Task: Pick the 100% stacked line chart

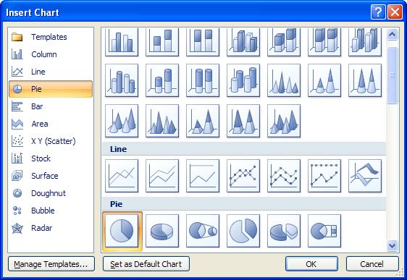Action: click(x=203, y=176)
